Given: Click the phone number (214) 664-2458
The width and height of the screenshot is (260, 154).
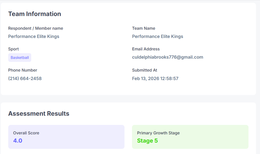Looking at the screenshot, I should pos(25,78).
